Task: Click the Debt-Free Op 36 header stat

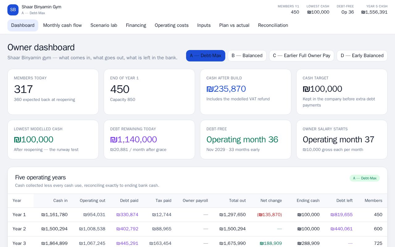Action: click(x=345, y=10)
